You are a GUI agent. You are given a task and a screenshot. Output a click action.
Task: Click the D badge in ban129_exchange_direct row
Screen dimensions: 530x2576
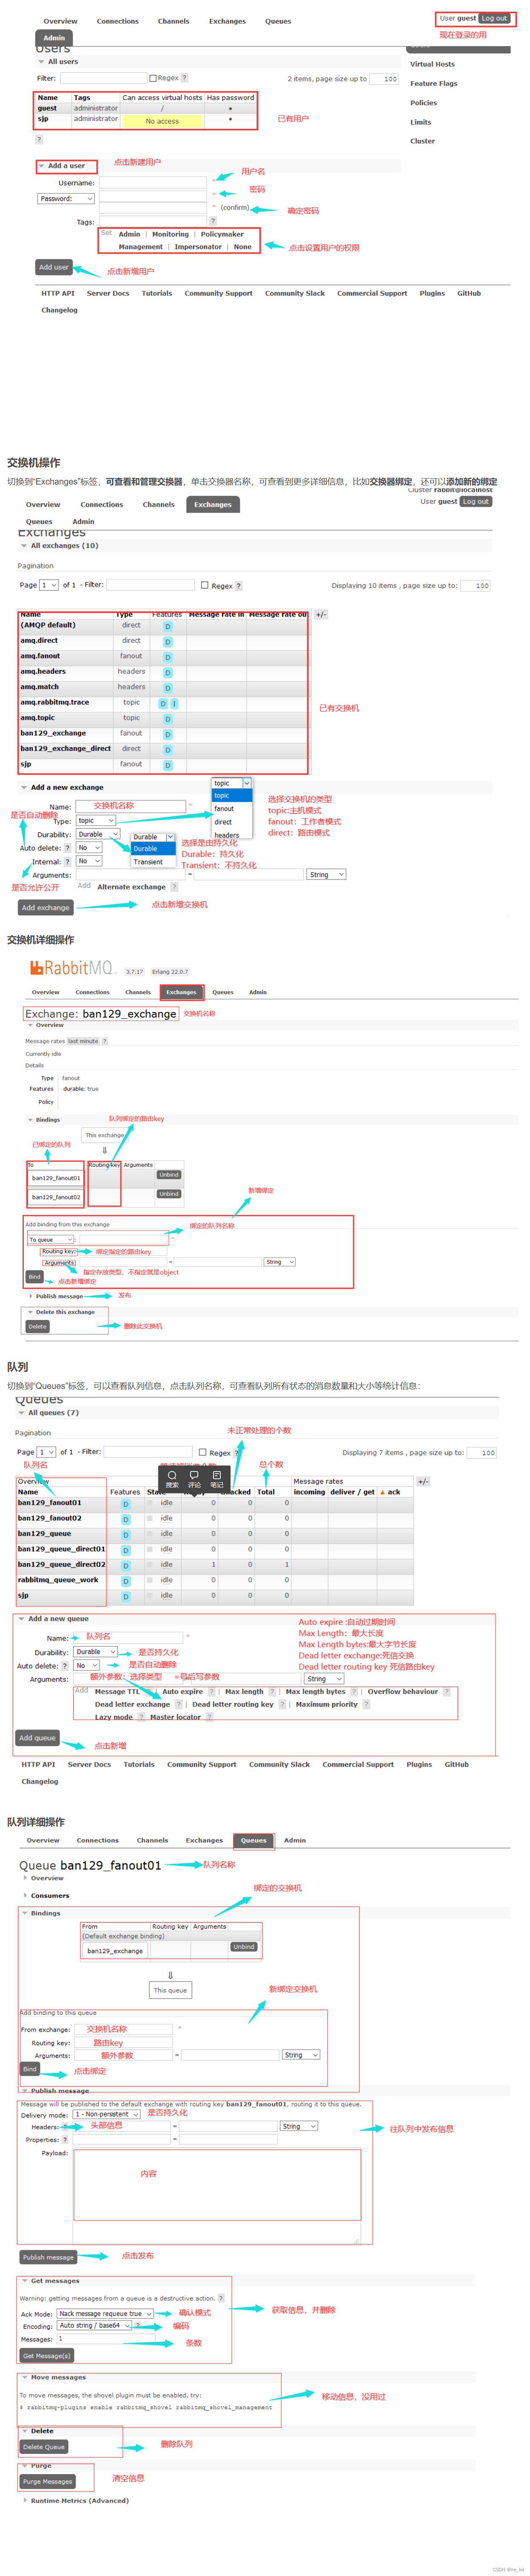(x=168, y=750)
